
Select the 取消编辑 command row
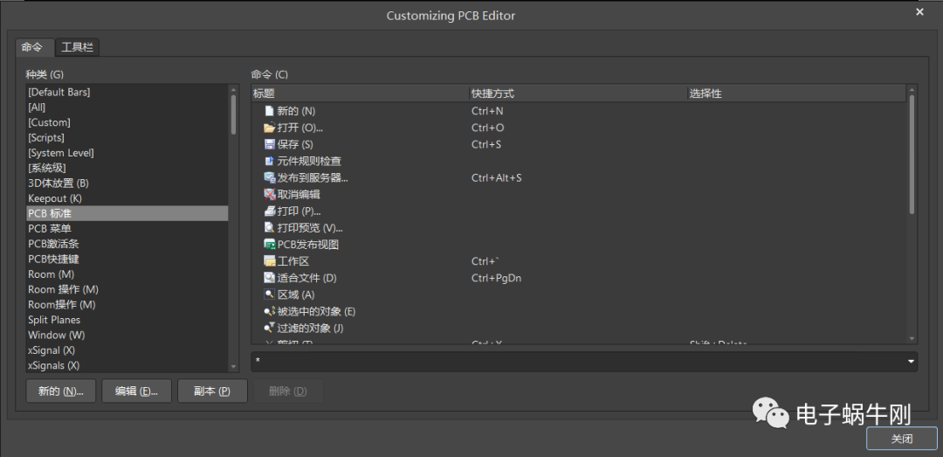point(579,195)
